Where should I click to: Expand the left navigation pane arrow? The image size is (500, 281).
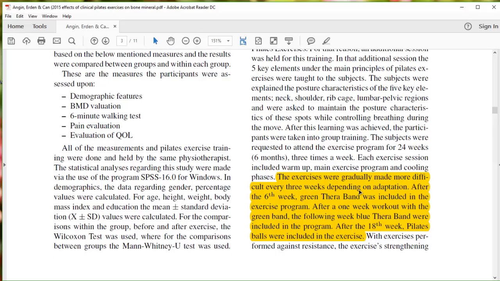(4, 165)
